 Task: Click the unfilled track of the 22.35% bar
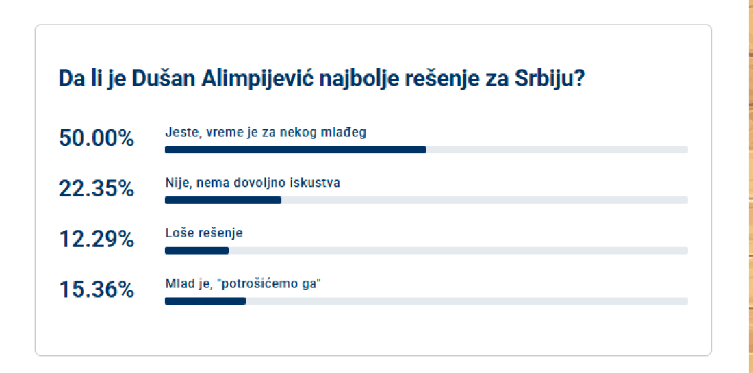click(484, 200)
